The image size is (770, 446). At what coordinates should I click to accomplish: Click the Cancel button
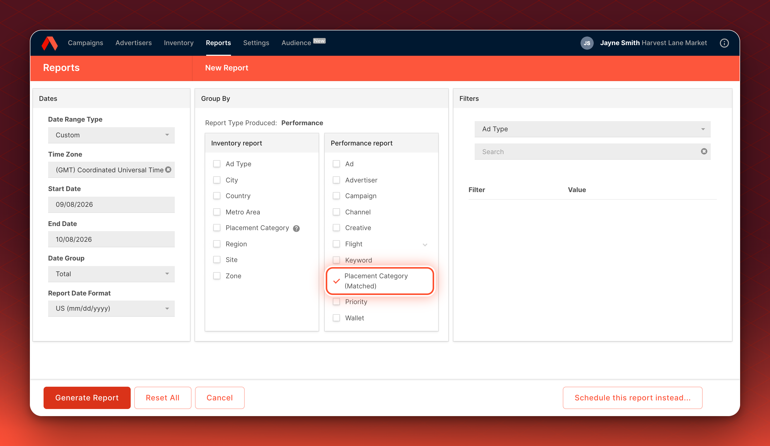point(220,398)
